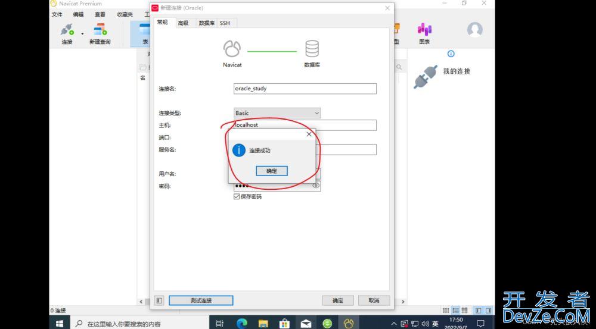Open the 收藏夹 menu
Viewport: 596px width, 329px height.
125,14
